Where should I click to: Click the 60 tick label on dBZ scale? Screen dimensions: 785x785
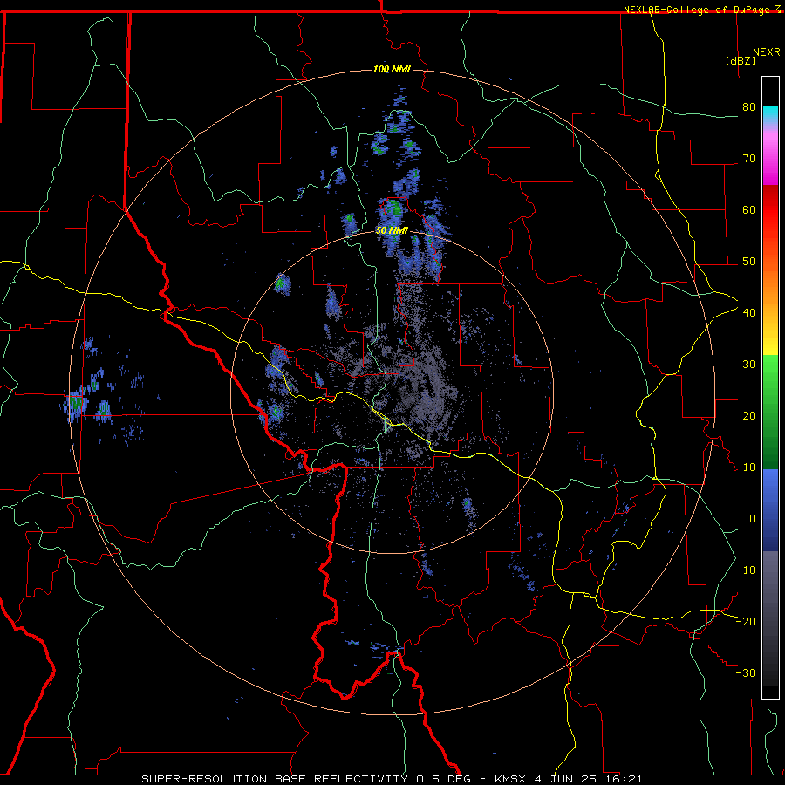tap(749, 209)
